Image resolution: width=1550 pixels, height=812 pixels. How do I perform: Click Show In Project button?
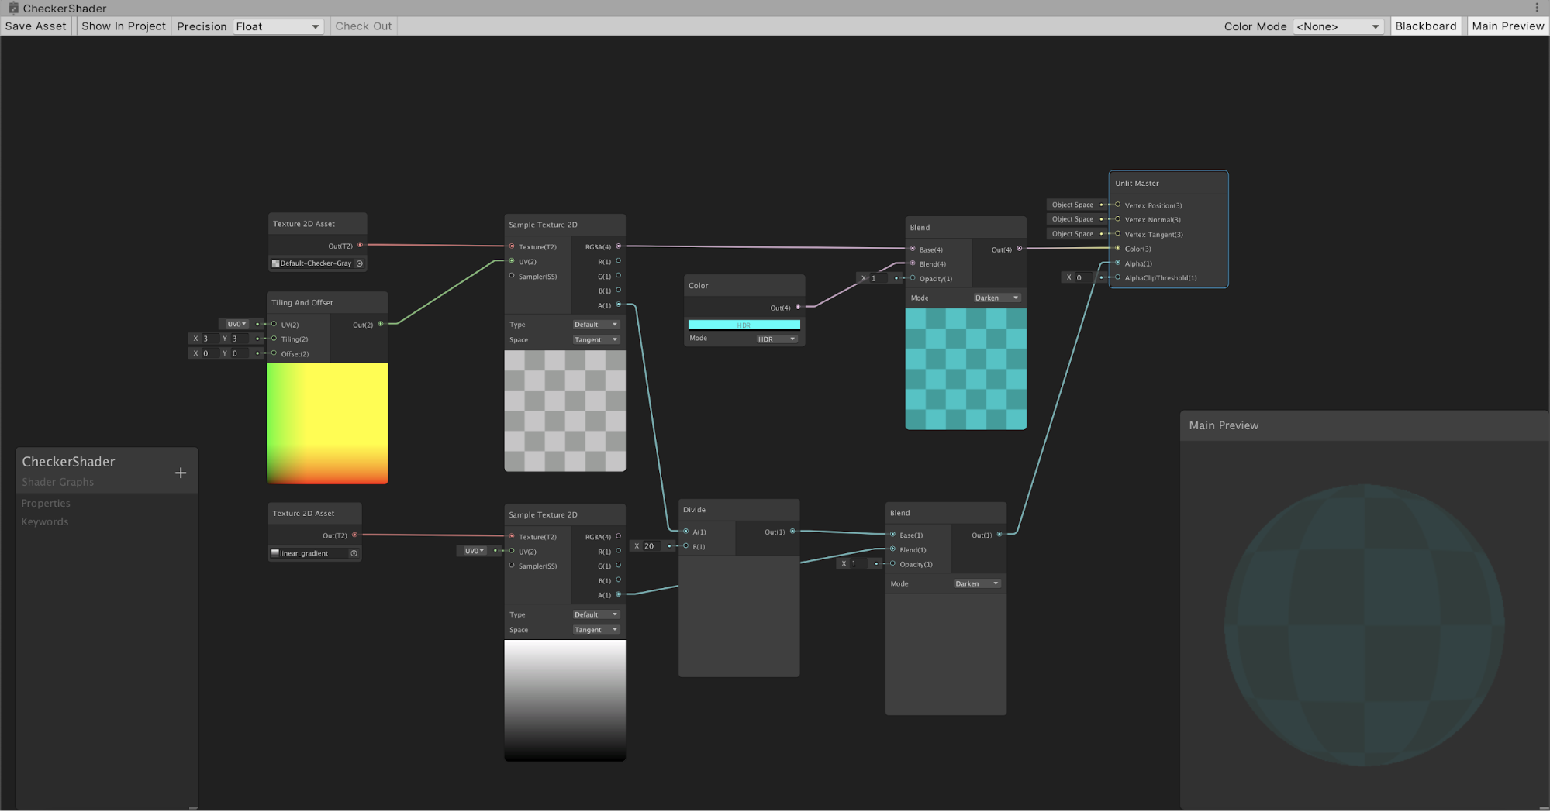click(x=123, y=26)
